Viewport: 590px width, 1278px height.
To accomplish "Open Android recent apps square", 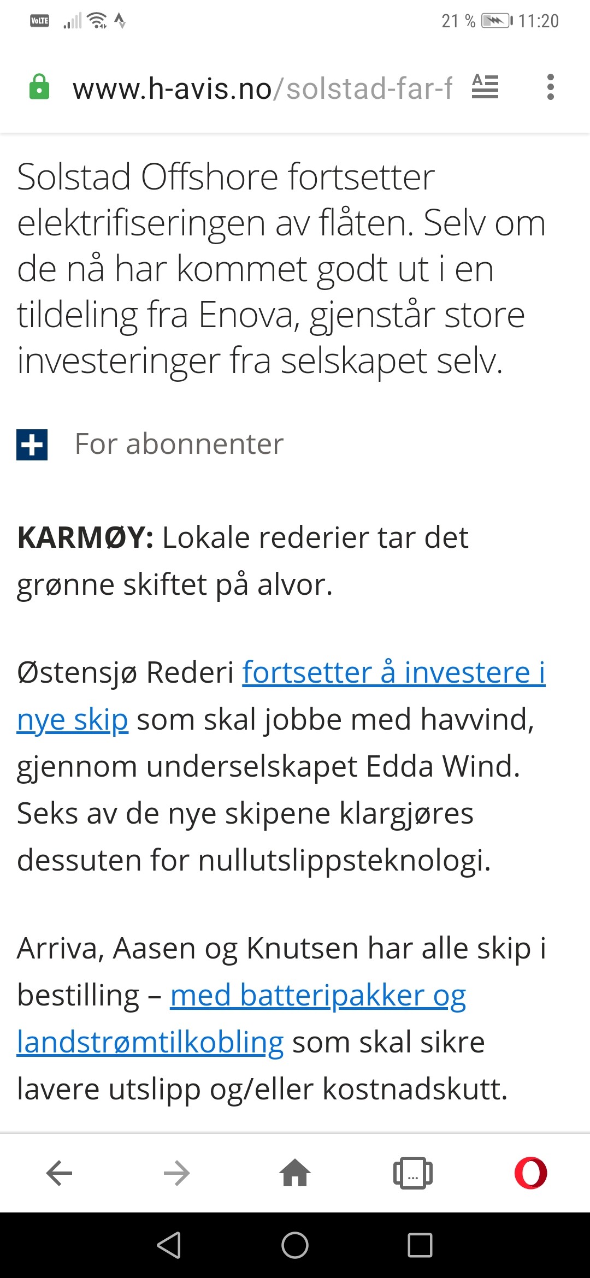I will [x=420, y=1245].
